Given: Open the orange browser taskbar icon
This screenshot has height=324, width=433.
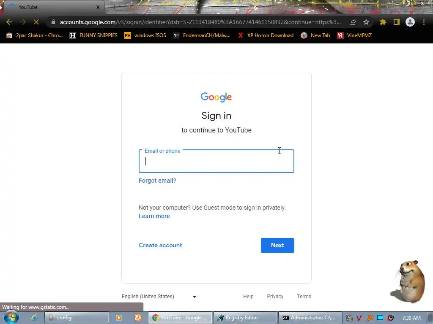Looking at the screenshot, I should (x=138, y=318).
